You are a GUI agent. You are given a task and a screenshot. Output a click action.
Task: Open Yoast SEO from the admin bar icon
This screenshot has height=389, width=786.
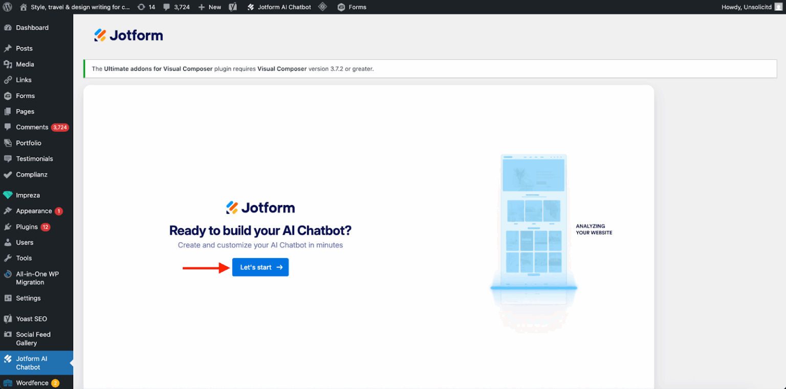click(x=233, y=7)
